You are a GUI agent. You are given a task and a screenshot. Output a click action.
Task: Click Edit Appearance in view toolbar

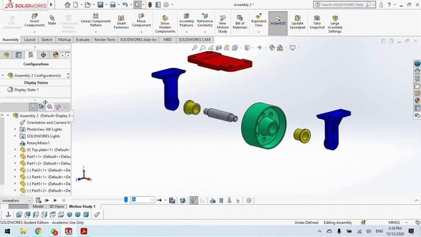(272, 48)
